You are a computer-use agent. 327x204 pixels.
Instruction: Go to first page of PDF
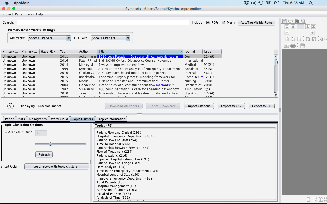pos(287,27)
